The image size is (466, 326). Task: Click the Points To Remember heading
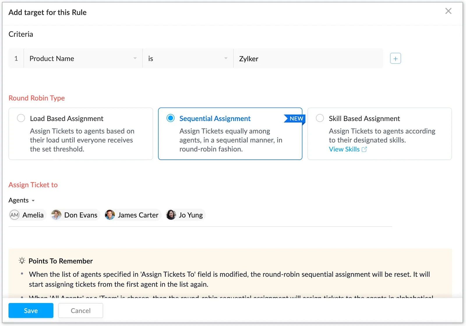pos(61,261)
